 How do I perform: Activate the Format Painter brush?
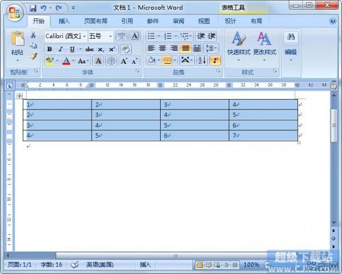[x=34, y=56]
